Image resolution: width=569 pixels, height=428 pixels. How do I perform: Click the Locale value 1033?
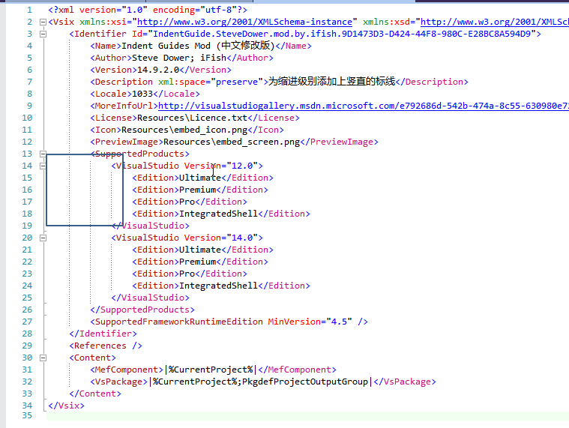142,94
